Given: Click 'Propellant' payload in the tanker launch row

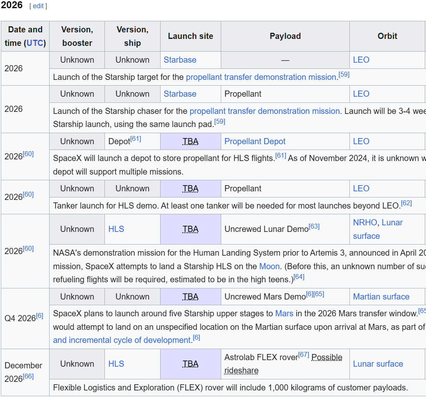Looking at the screenshot, I should [x=243, y=188].
